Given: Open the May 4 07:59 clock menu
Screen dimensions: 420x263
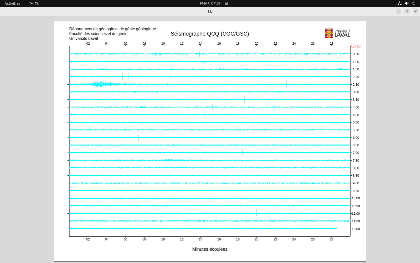Looking at the screenshot, I should [x=210, y=3].
